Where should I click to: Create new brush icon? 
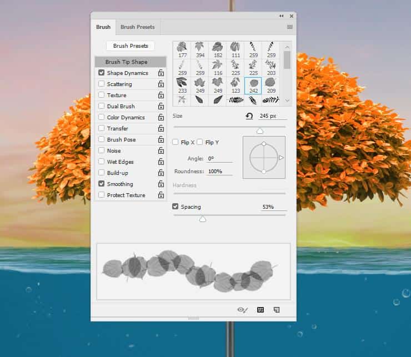pos(277,310)
